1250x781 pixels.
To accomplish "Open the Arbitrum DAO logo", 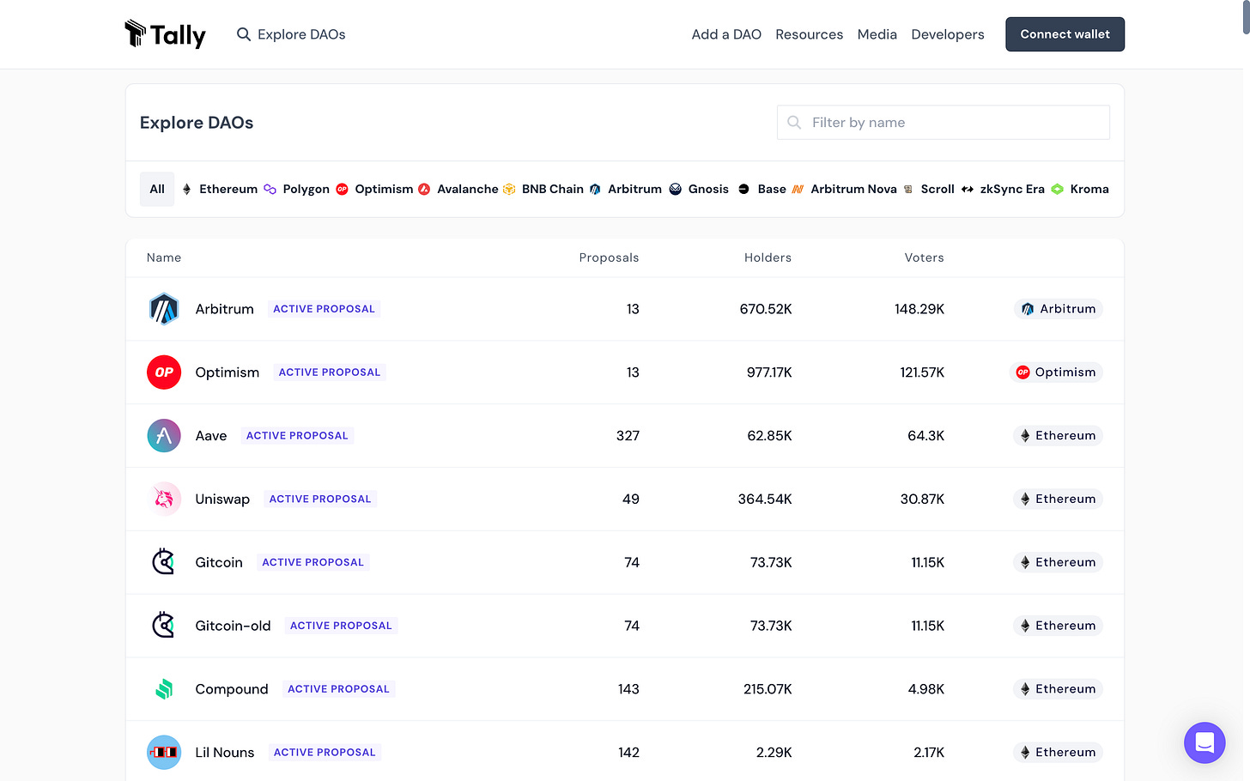I will pyautogui.click(x=164, y=309).
